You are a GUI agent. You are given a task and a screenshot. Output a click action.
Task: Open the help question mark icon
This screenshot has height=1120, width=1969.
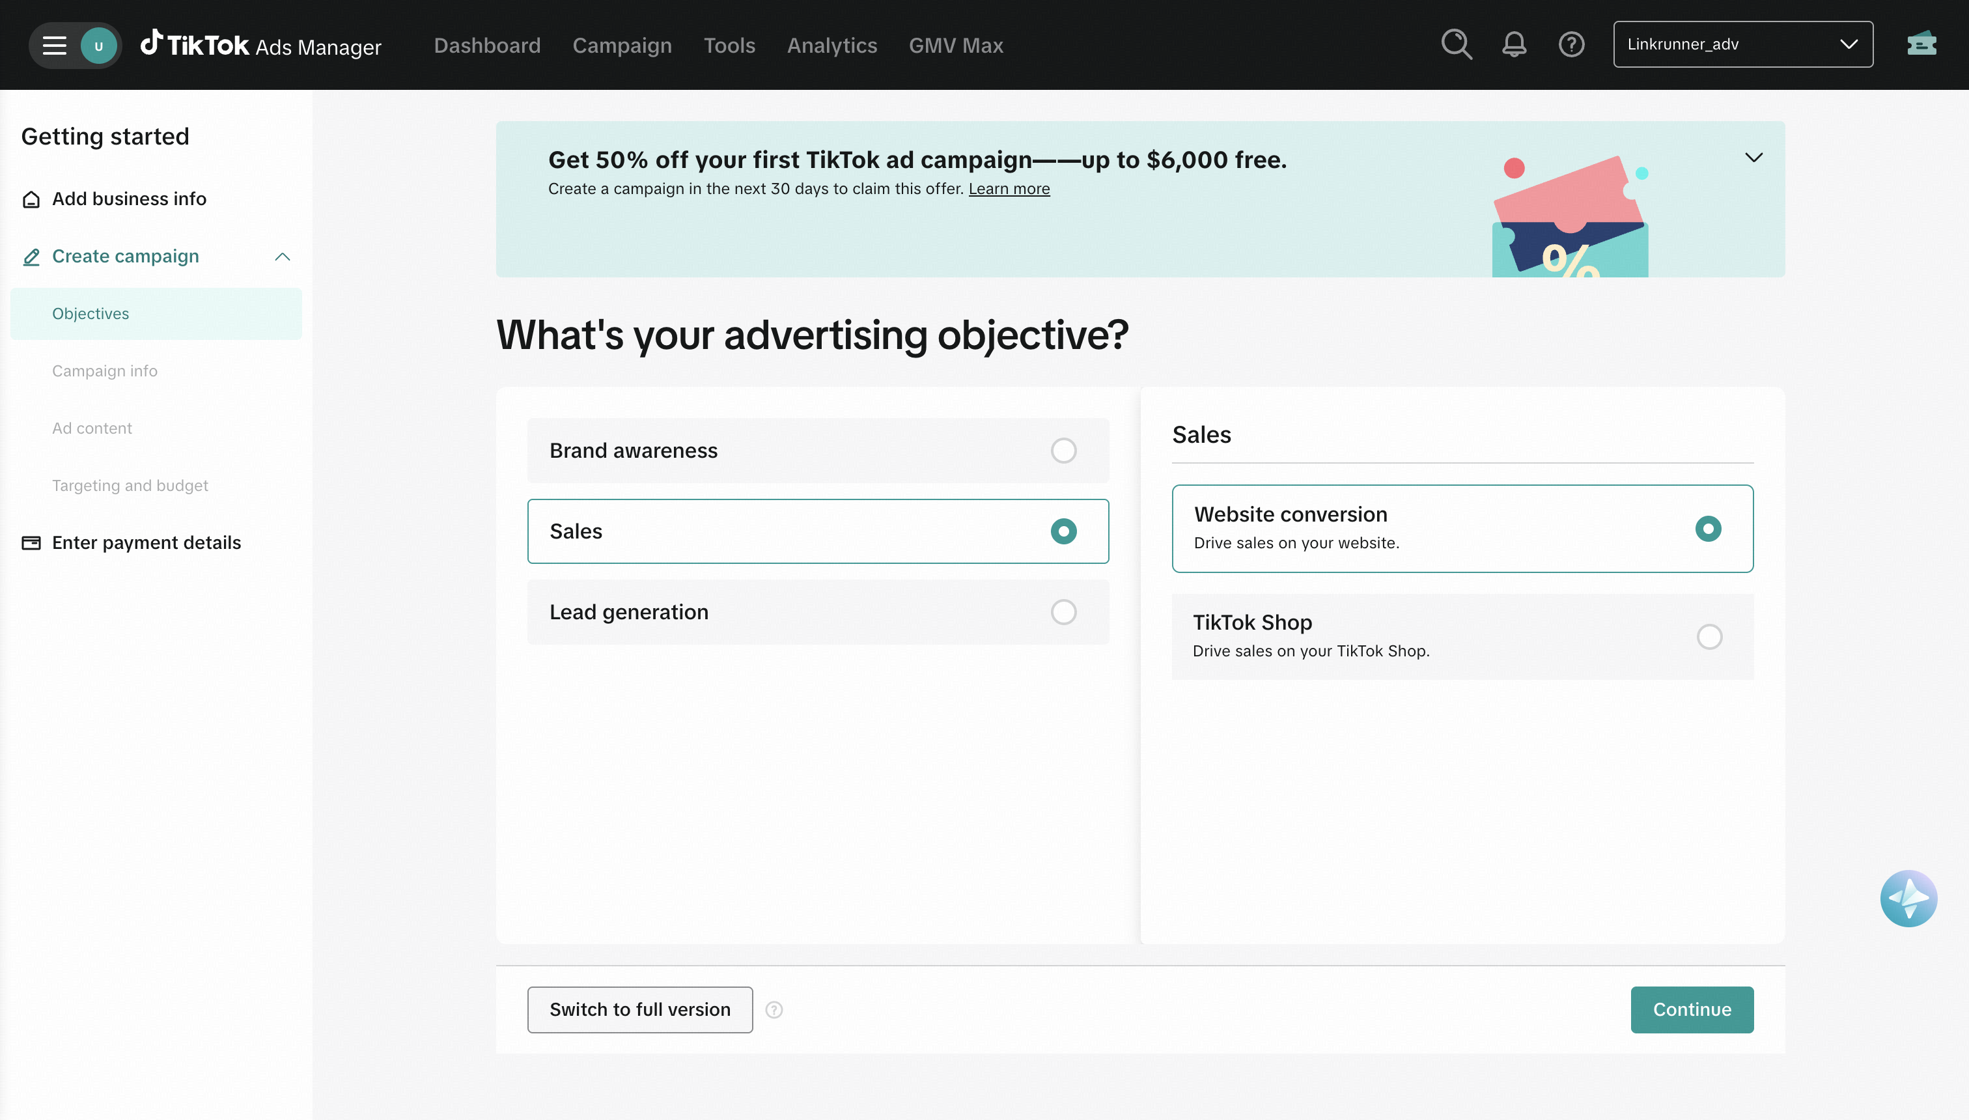coord(1571,45)
